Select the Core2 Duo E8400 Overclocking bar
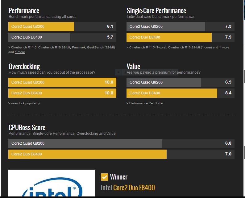Screen dimensions: 245x198 (62, 93)
